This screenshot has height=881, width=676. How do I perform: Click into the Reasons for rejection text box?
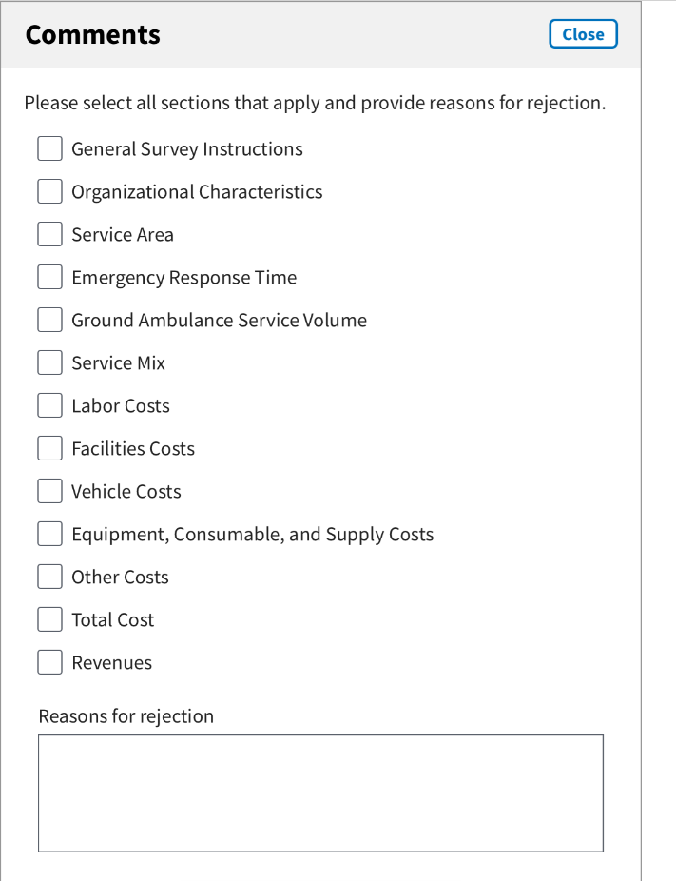pyautogui.click(x=320, y=793)
